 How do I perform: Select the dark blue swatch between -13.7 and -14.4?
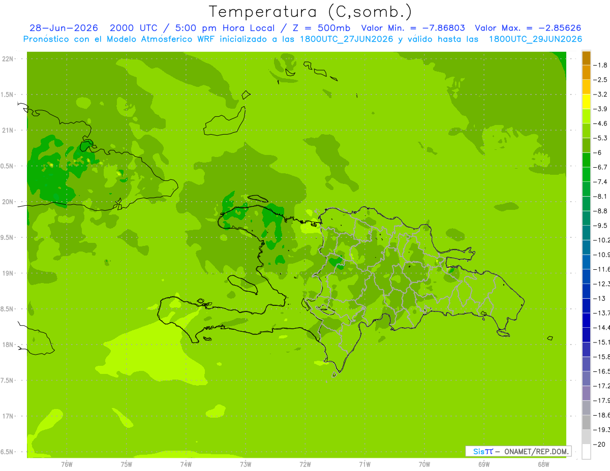pyautogui.click(x=586, y=320)
